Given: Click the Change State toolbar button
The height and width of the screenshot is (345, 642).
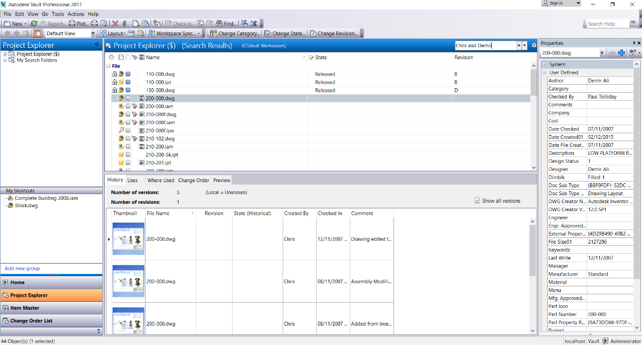Looking at the screenshot, I should click(285, 34).
